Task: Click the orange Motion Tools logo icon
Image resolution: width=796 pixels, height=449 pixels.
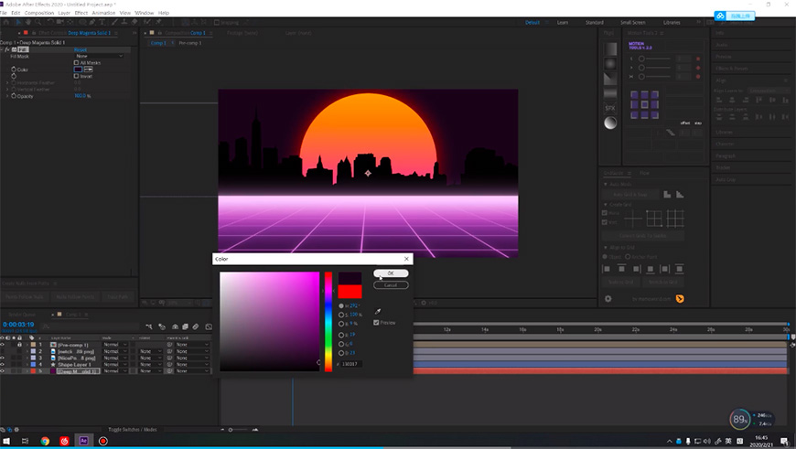Action: tap(680, 299)
